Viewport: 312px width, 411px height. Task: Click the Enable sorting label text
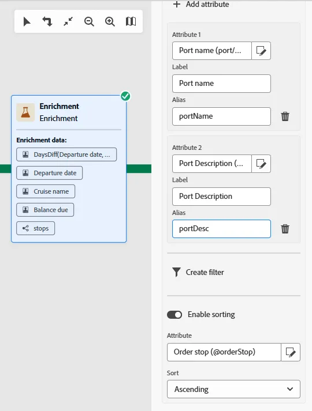pos(211,315)
